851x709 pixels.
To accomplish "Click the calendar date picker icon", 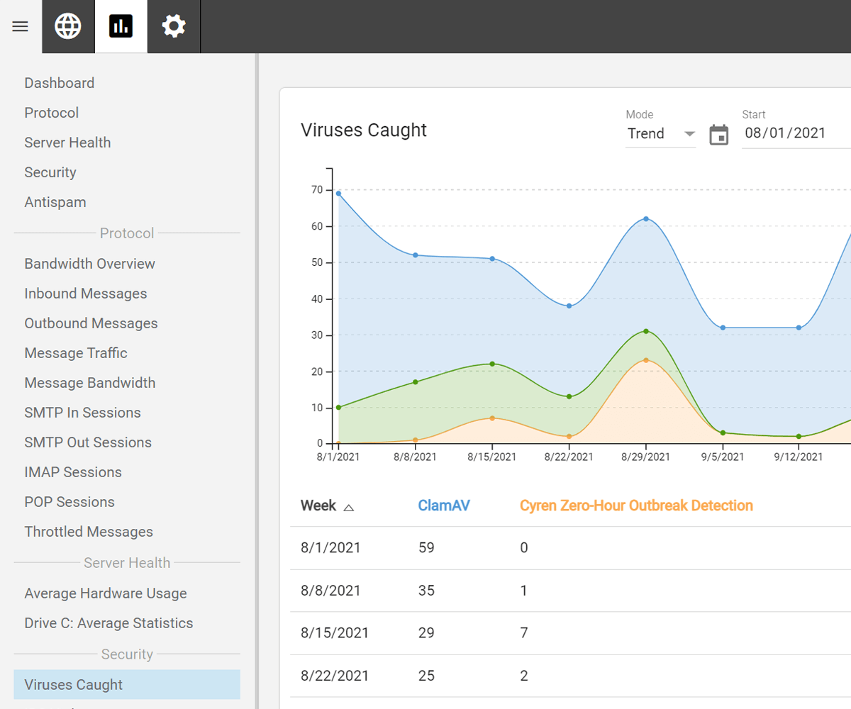I will pyautogui.click(x=719, y=134).
